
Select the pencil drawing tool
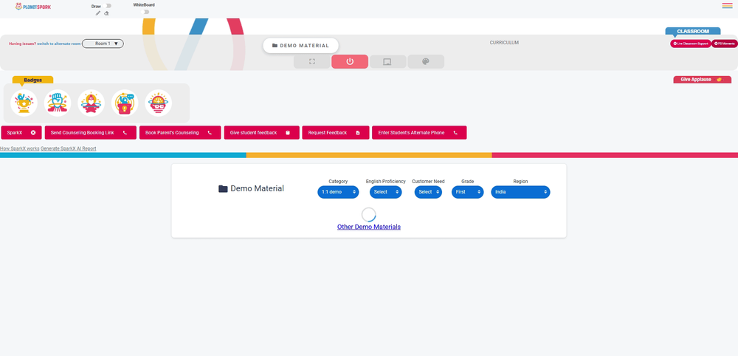tap(98, 13)
